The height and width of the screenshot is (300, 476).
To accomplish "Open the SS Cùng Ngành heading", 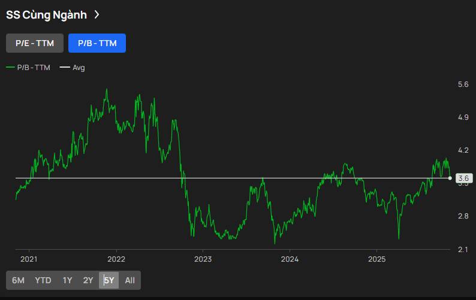I will tap(46, 15).
